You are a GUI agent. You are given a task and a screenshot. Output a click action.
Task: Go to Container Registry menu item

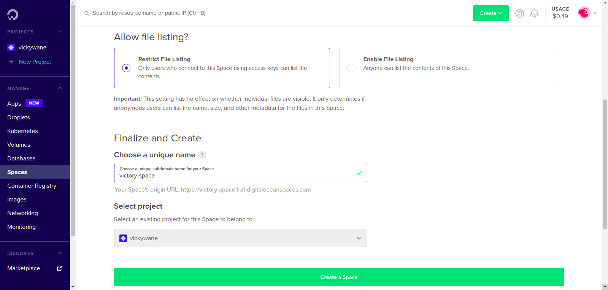pos(32,186)
